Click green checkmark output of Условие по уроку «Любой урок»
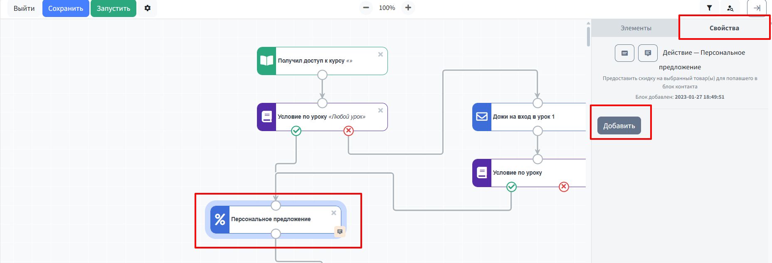Image resolution: width=772 pixels, height=263 pixels. (296, 131)
